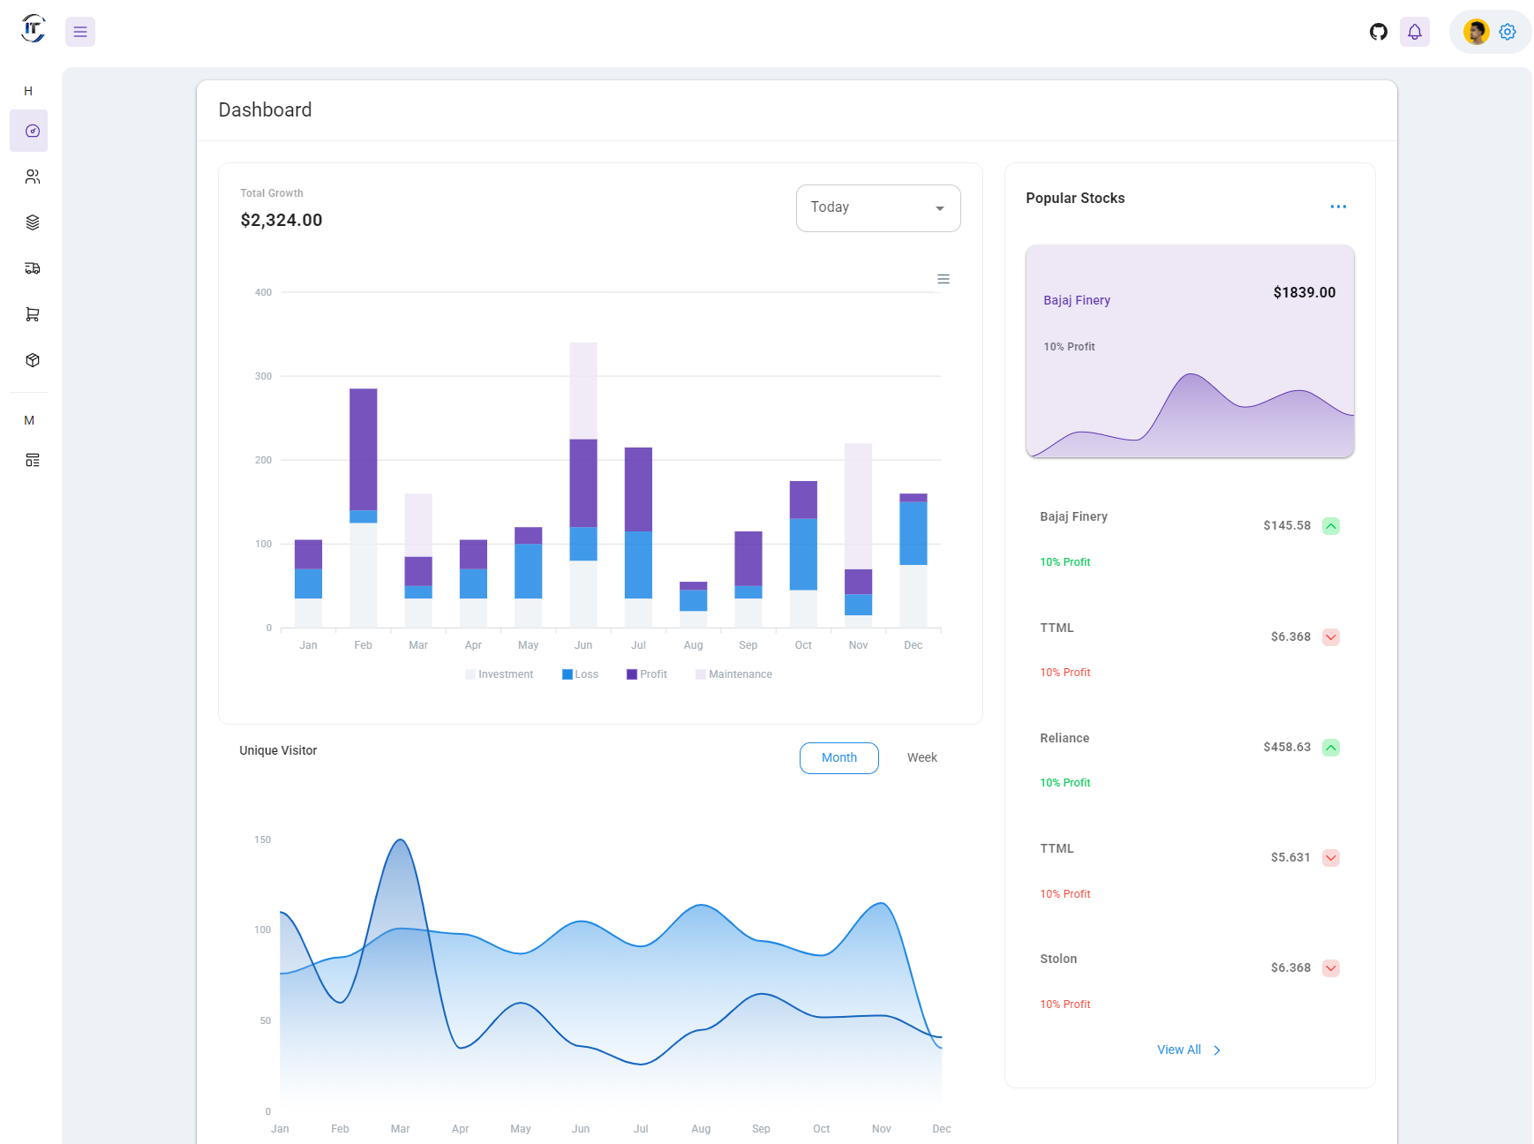Switch to Week visitor view
Screen dimensions: 1534x1144
click(922, 758)
